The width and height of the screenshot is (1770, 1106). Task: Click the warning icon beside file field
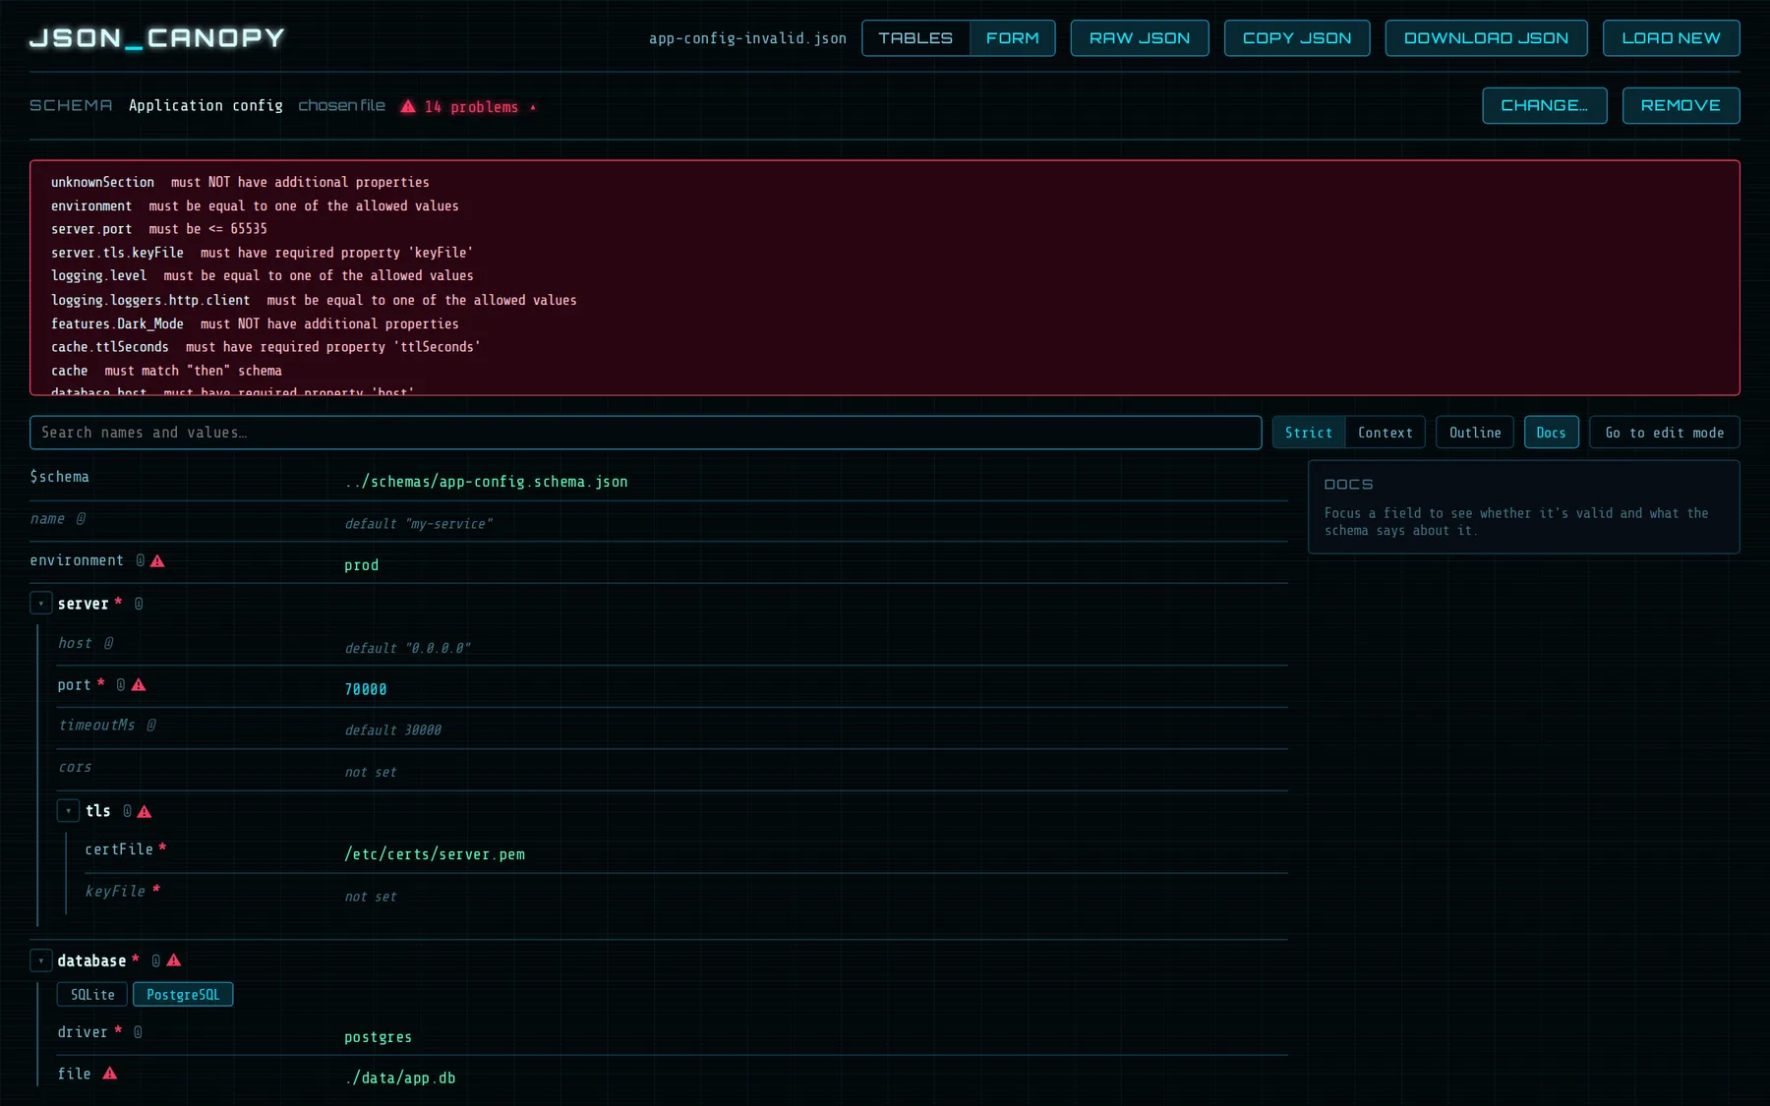(110, 1074)
